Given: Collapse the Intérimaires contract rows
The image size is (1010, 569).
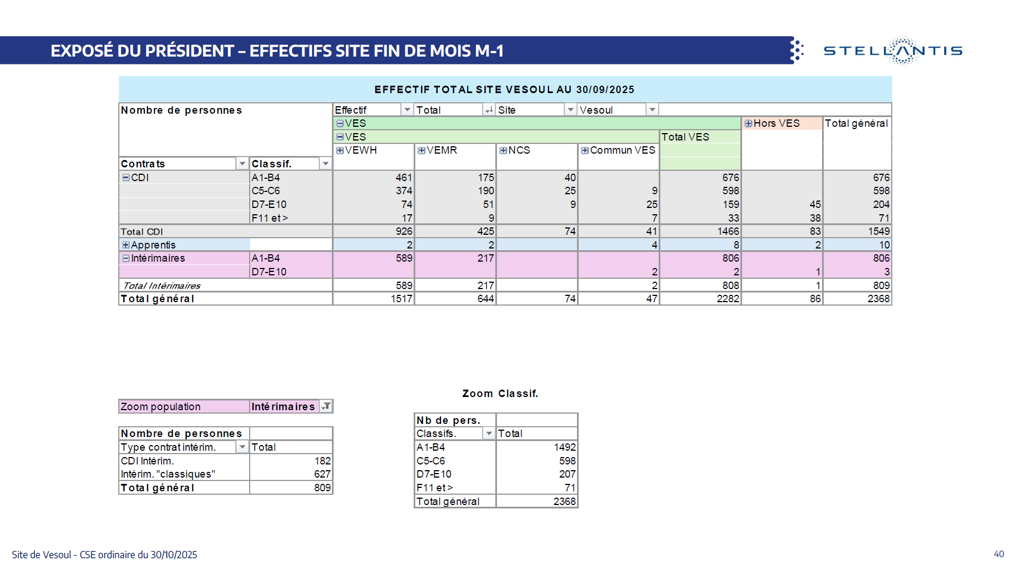Looking at the screenshot, I should (x=126, y=258).
